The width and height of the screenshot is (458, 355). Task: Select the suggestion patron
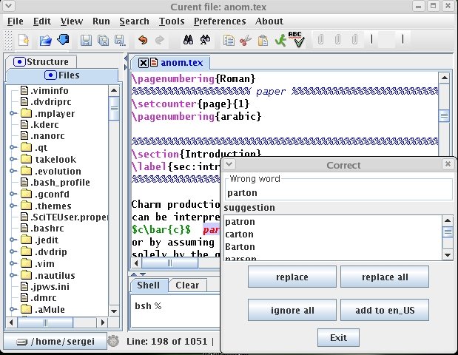[240, 222]
